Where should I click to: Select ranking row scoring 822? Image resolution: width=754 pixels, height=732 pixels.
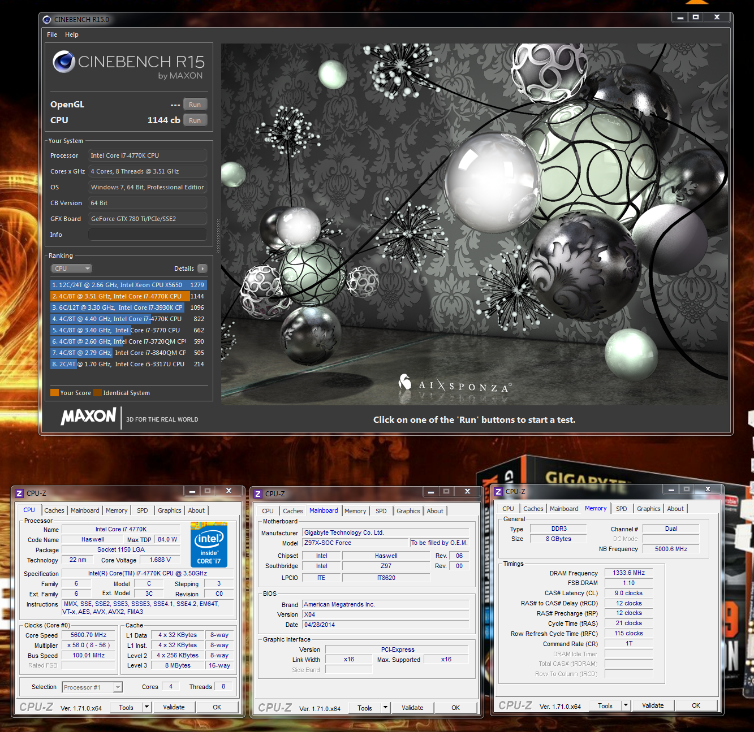pyautogui.click(x=128, y=319)
